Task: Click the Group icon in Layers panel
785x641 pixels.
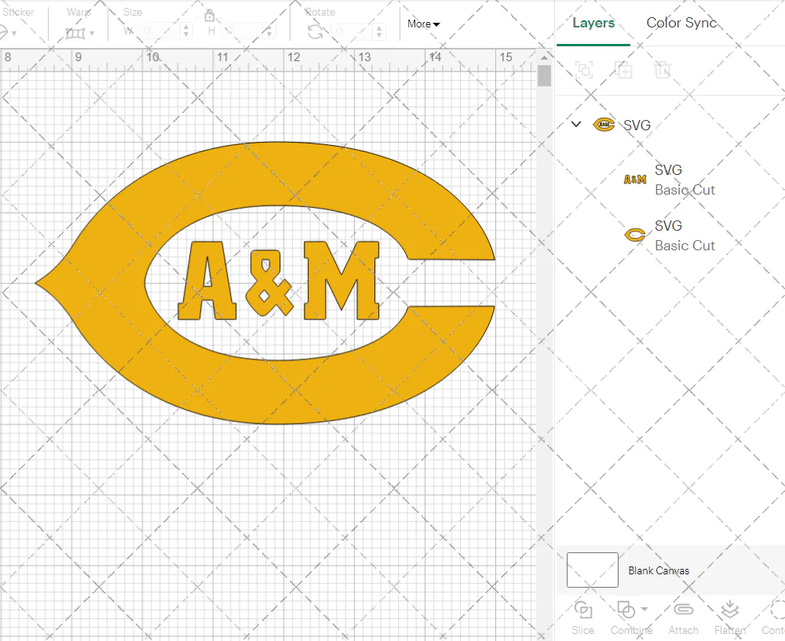Action: (583, 70)
